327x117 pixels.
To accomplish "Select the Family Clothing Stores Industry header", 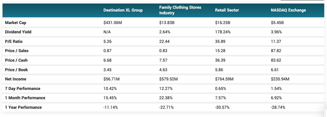I will click(x=180, y=10).
